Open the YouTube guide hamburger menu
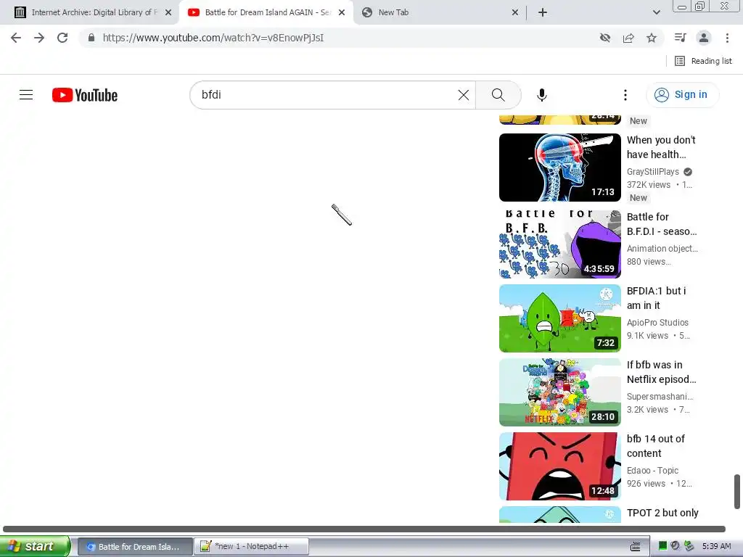The width and height of the screenshot is (743, 557). pyautogui.click(x=26, y=95)
